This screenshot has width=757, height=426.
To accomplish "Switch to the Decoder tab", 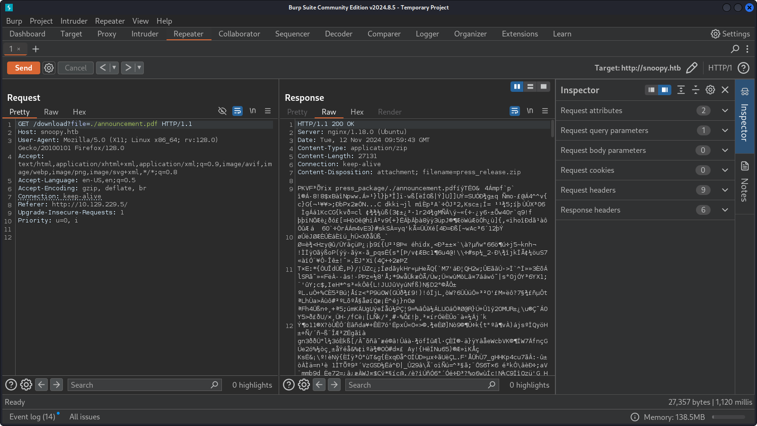I will tap(338, 34).
